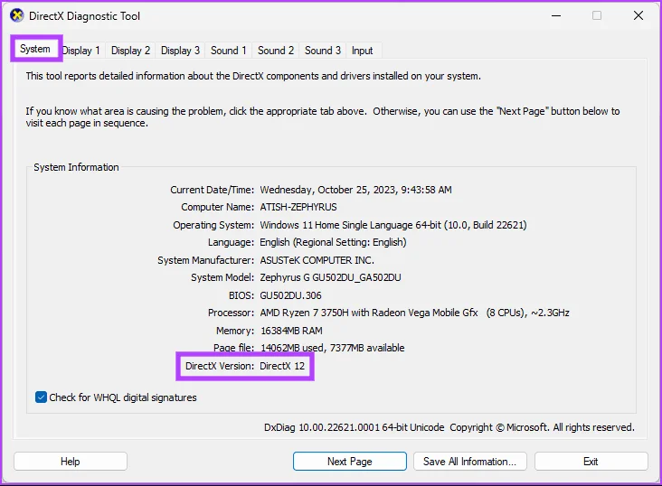The height and width of the screenshot is (486, 662).
Task: Click the DirectX 12 version value
Action: click(282, 366)
